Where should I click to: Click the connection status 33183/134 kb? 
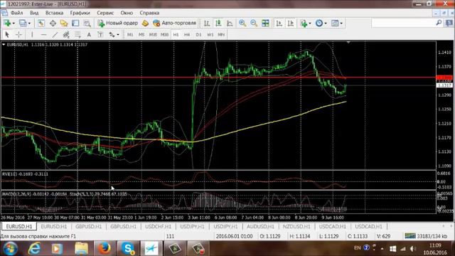[426, 236]
